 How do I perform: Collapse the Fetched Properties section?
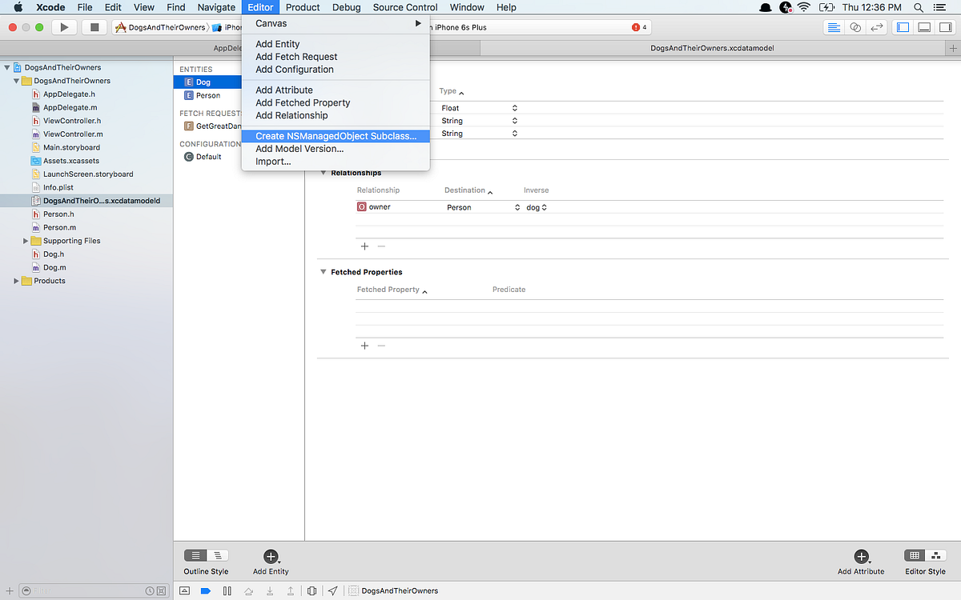[x=323, y=271]
